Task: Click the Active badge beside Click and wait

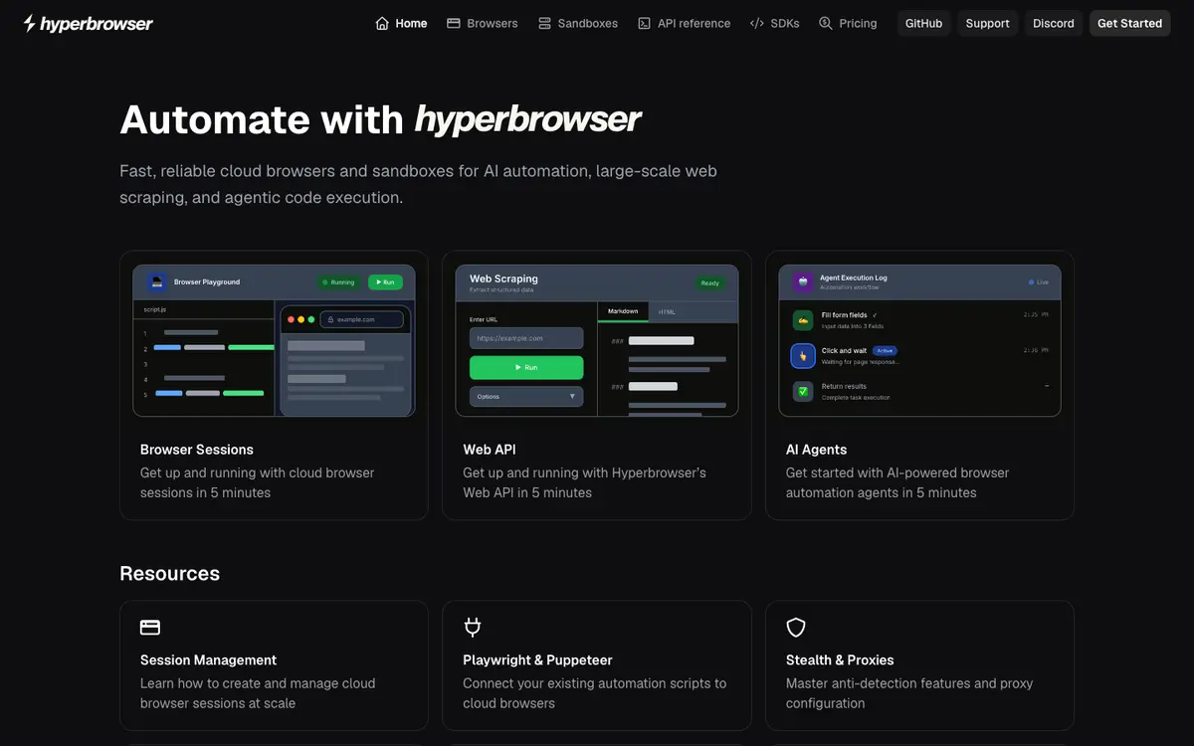Action: point(885,351)
